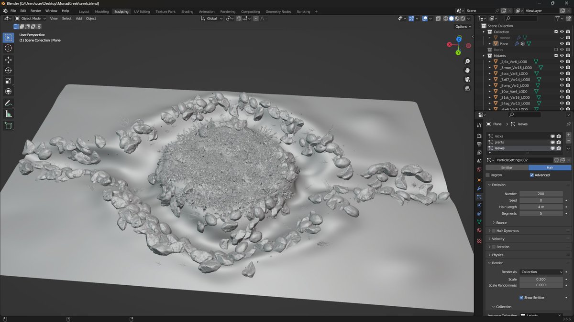The height and width of the screenshot is (322, 574).
Task: Open the World properties tab
Action: [x=479, y=169]
